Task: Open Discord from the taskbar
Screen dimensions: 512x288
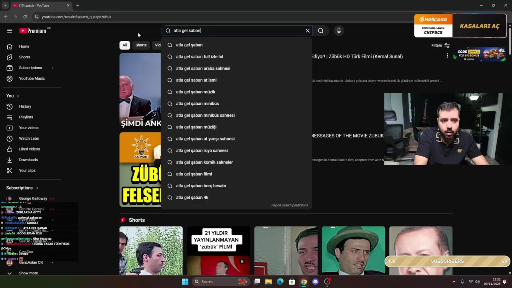Action: click(315, 282)
